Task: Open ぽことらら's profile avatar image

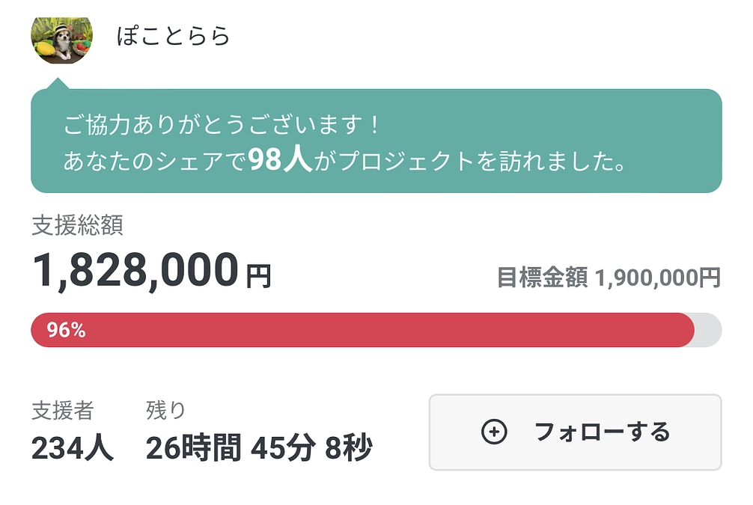Action: click(x=63, y=34)
